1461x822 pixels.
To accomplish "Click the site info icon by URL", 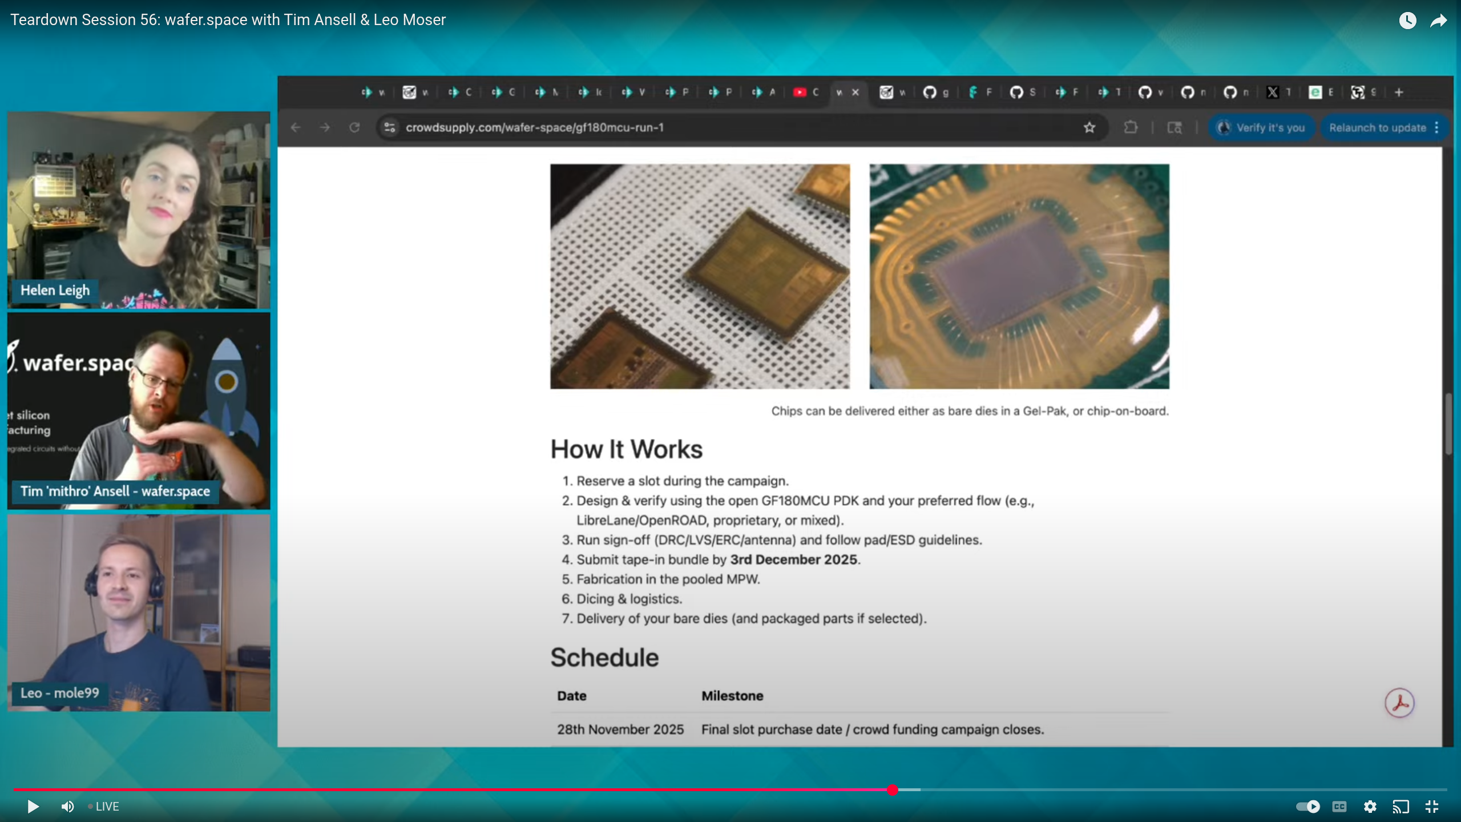I will tap(390, 127).
